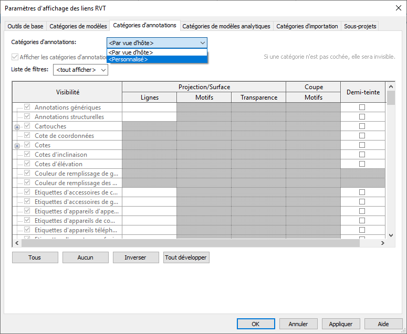Expand the Cotes tree node

[17, 146]
